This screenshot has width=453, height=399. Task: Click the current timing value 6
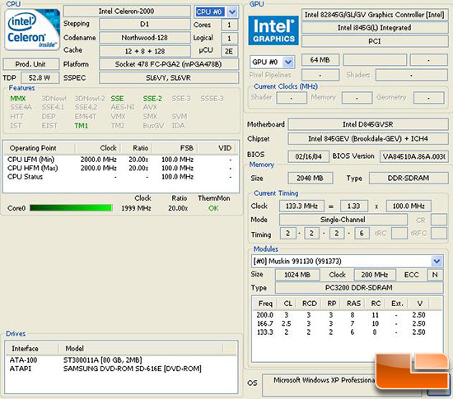tap(362, 233)
